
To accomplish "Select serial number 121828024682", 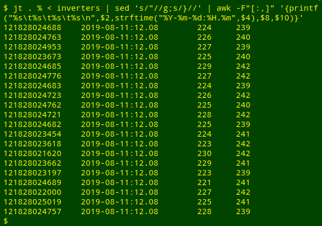I will pyautogui.click(x=32, y=124).
